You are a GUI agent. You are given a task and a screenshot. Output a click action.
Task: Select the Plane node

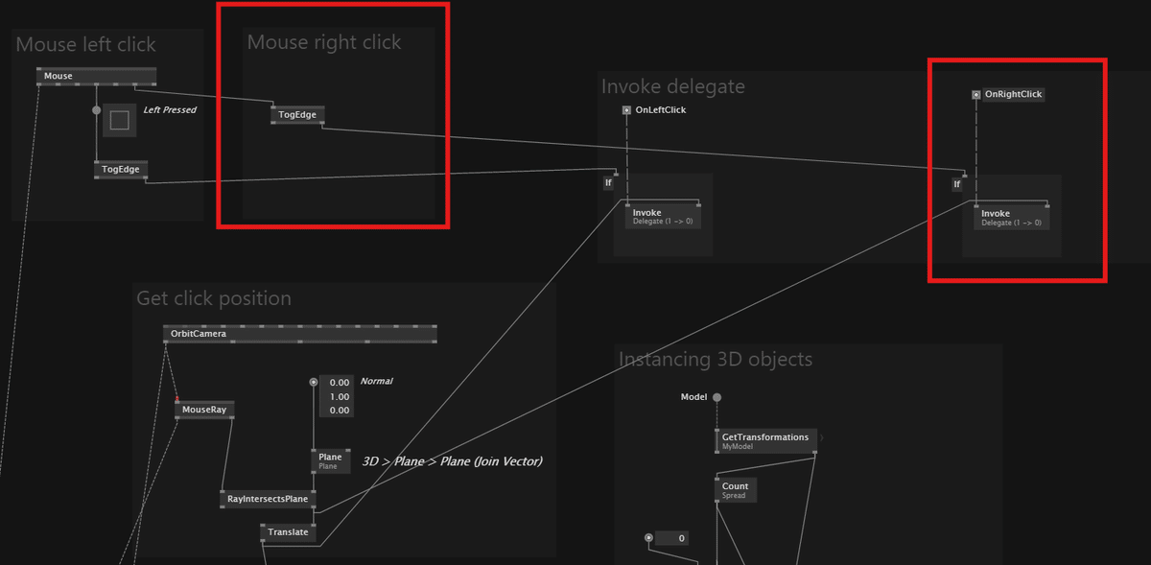pyautogui.click(x=330, y=461)
